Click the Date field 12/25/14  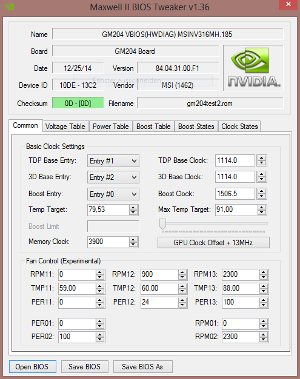pos(78,68)
